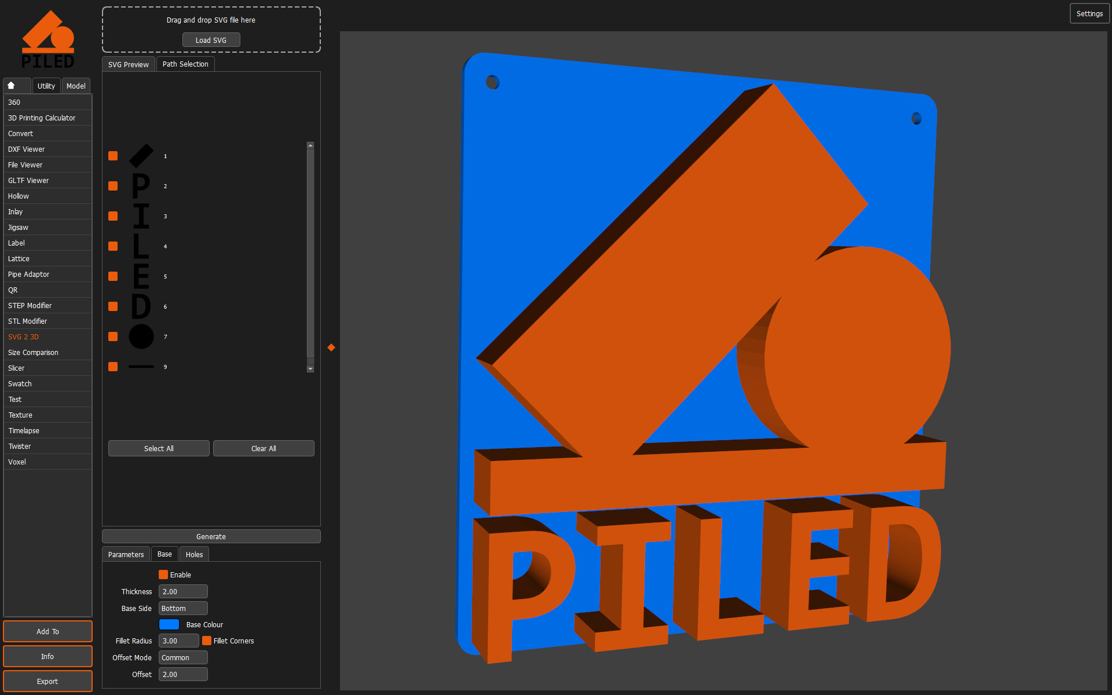Screen dimensions: 1112x695
Task: Click the circle path thumbnail 7
Action: (141, 336)
